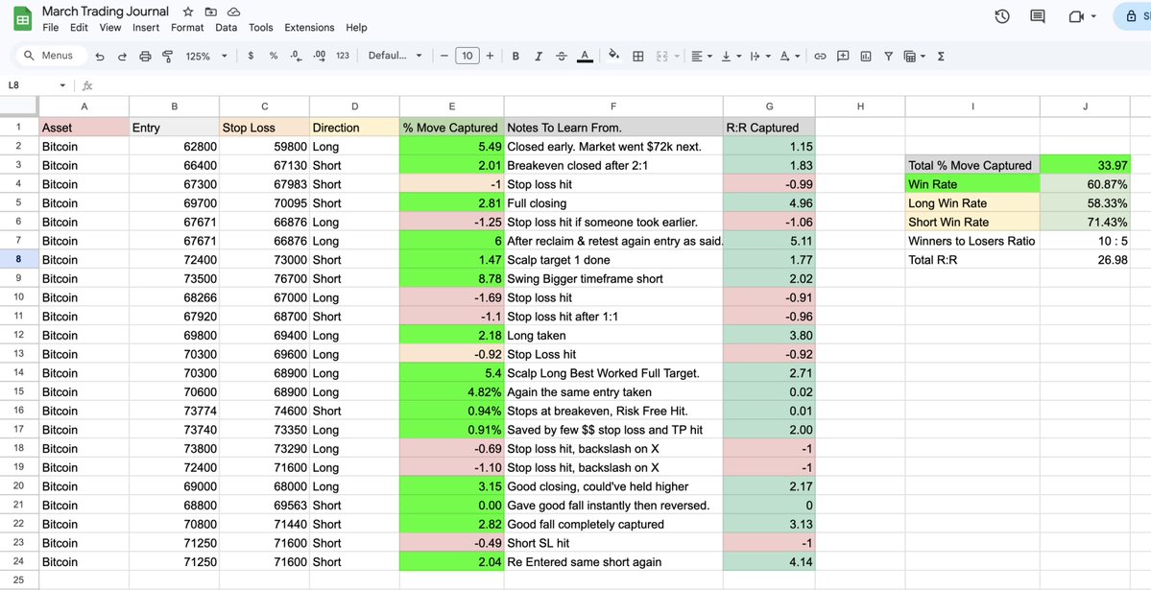
Task: Add a comment from the toolbar
Action: tap(843, 56)
